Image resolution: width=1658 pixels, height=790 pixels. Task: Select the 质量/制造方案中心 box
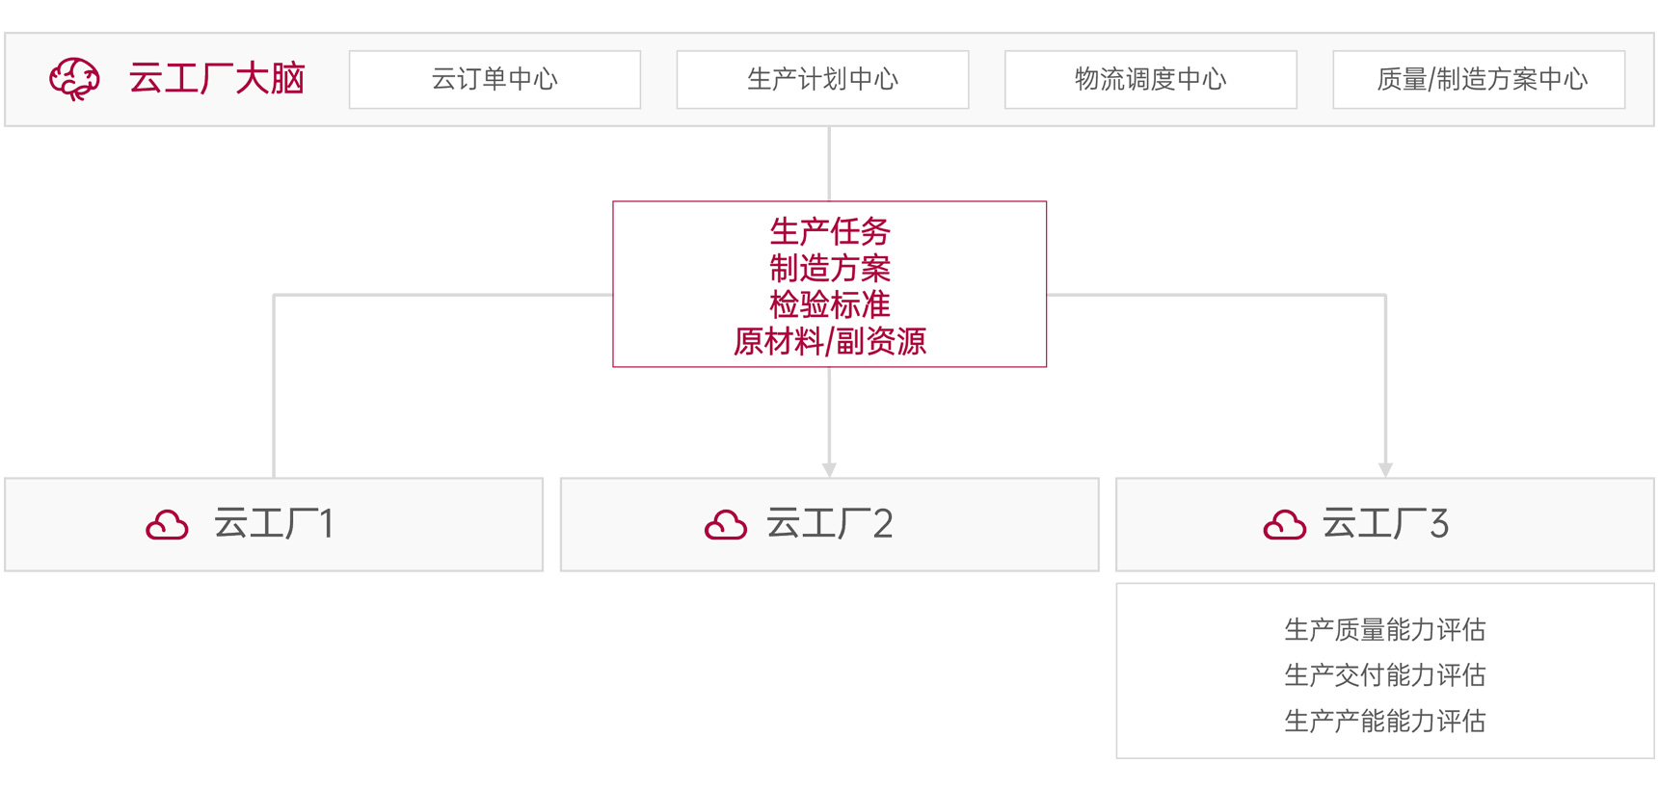point(1479,79)
